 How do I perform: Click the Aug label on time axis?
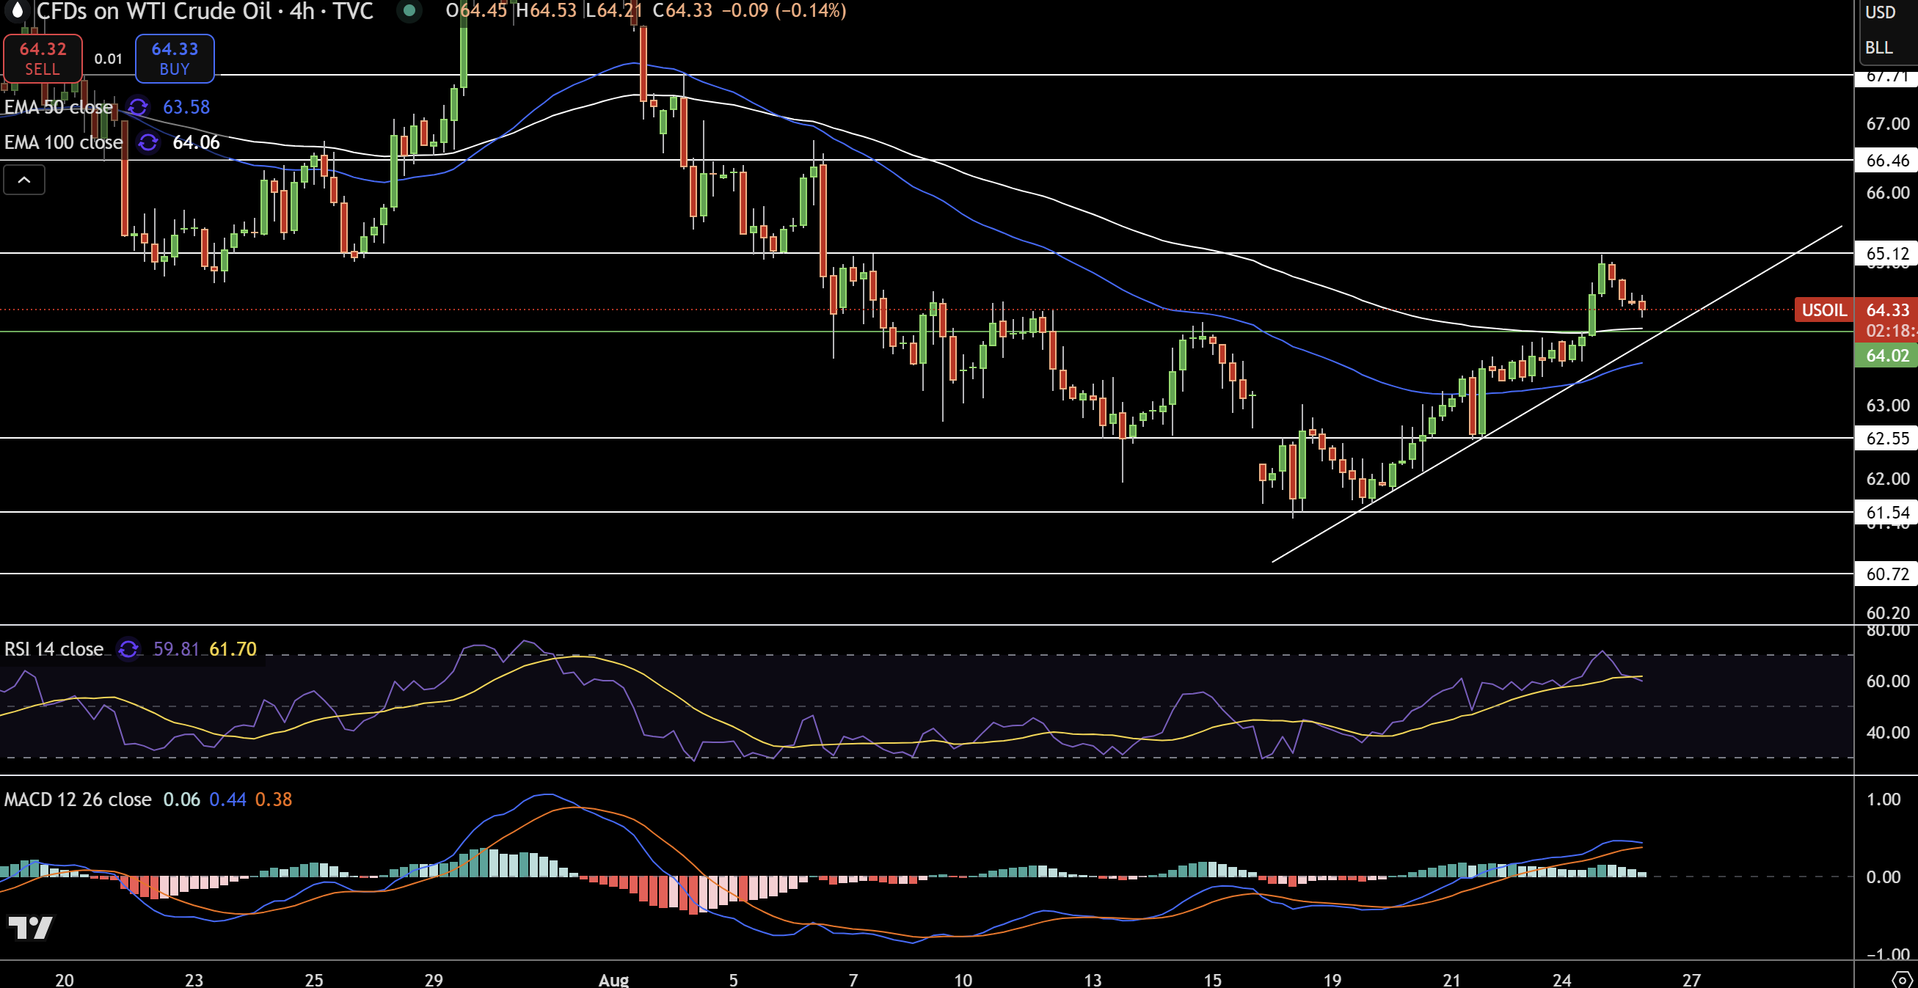(x=613, y=979)
